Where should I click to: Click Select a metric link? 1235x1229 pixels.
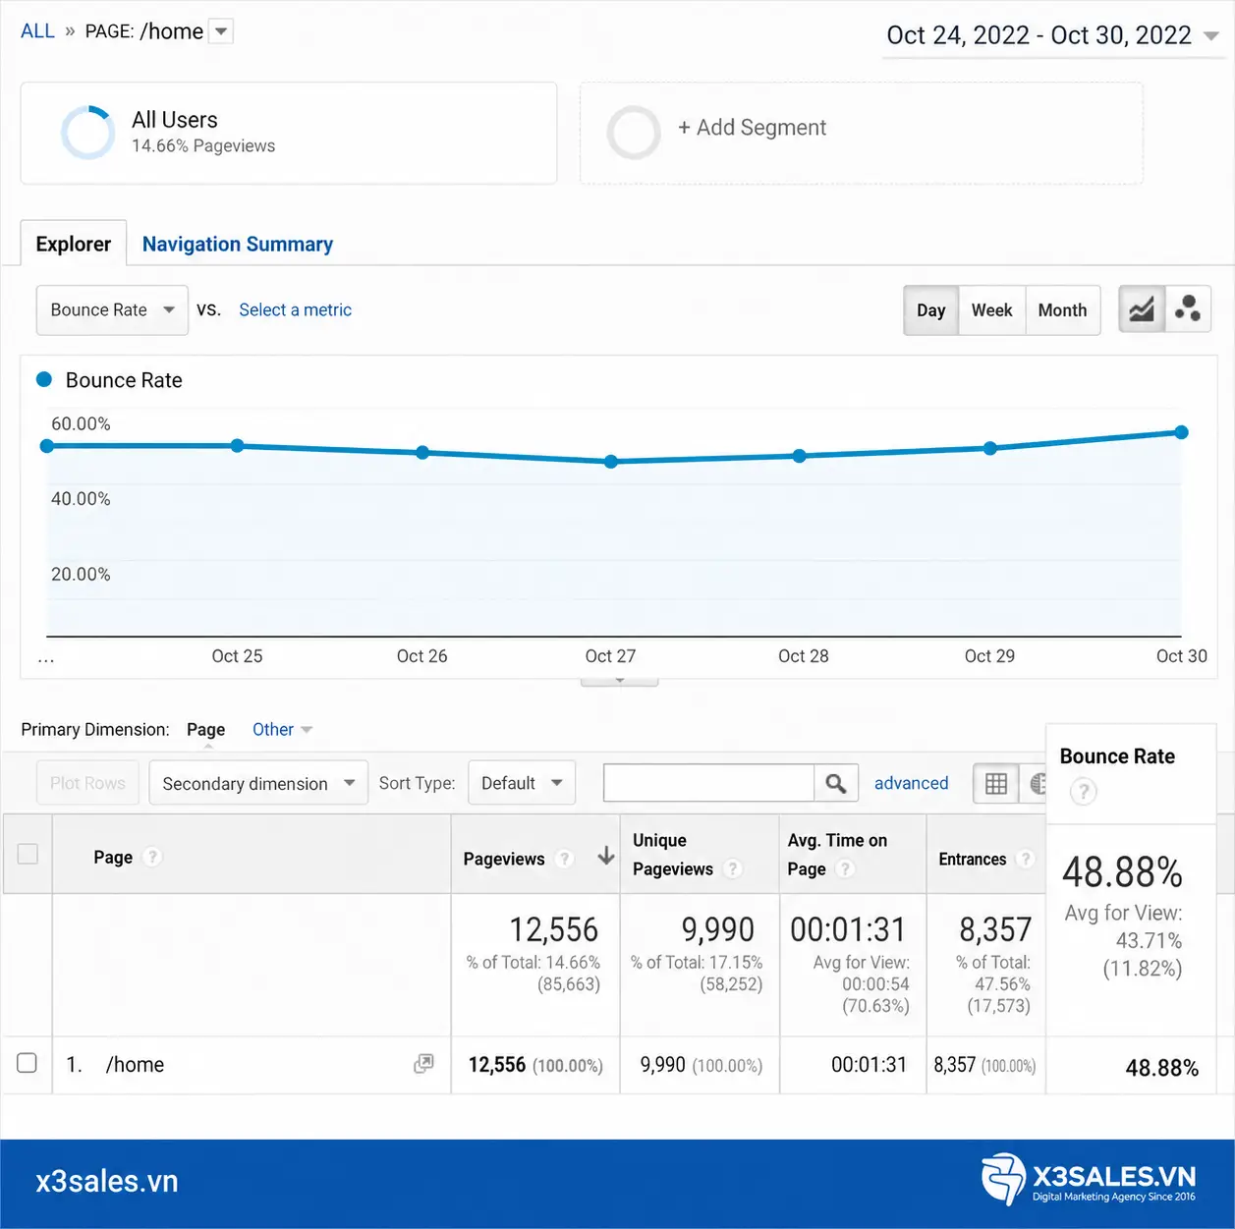tap(295, 310)
